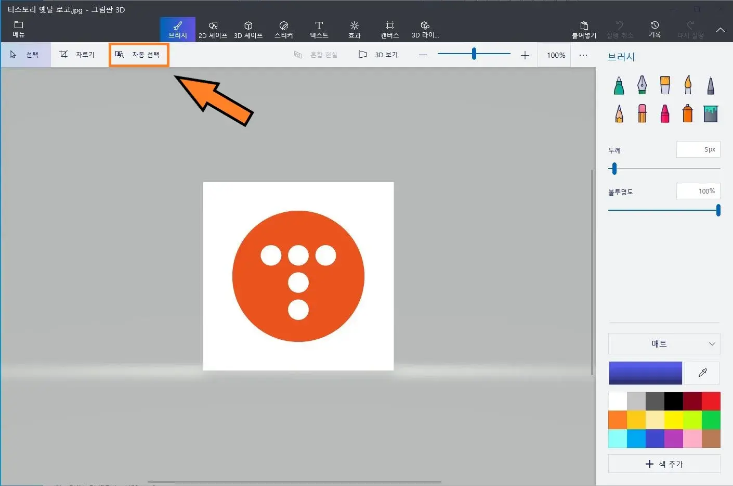The image size is (733, 486).
Task: Click the 실행 취소 undo icon
Action: 620,30
